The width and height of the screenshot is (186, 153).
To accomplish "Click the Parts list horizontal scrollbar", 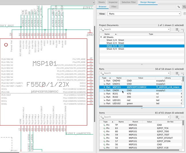I will (121, 106).
